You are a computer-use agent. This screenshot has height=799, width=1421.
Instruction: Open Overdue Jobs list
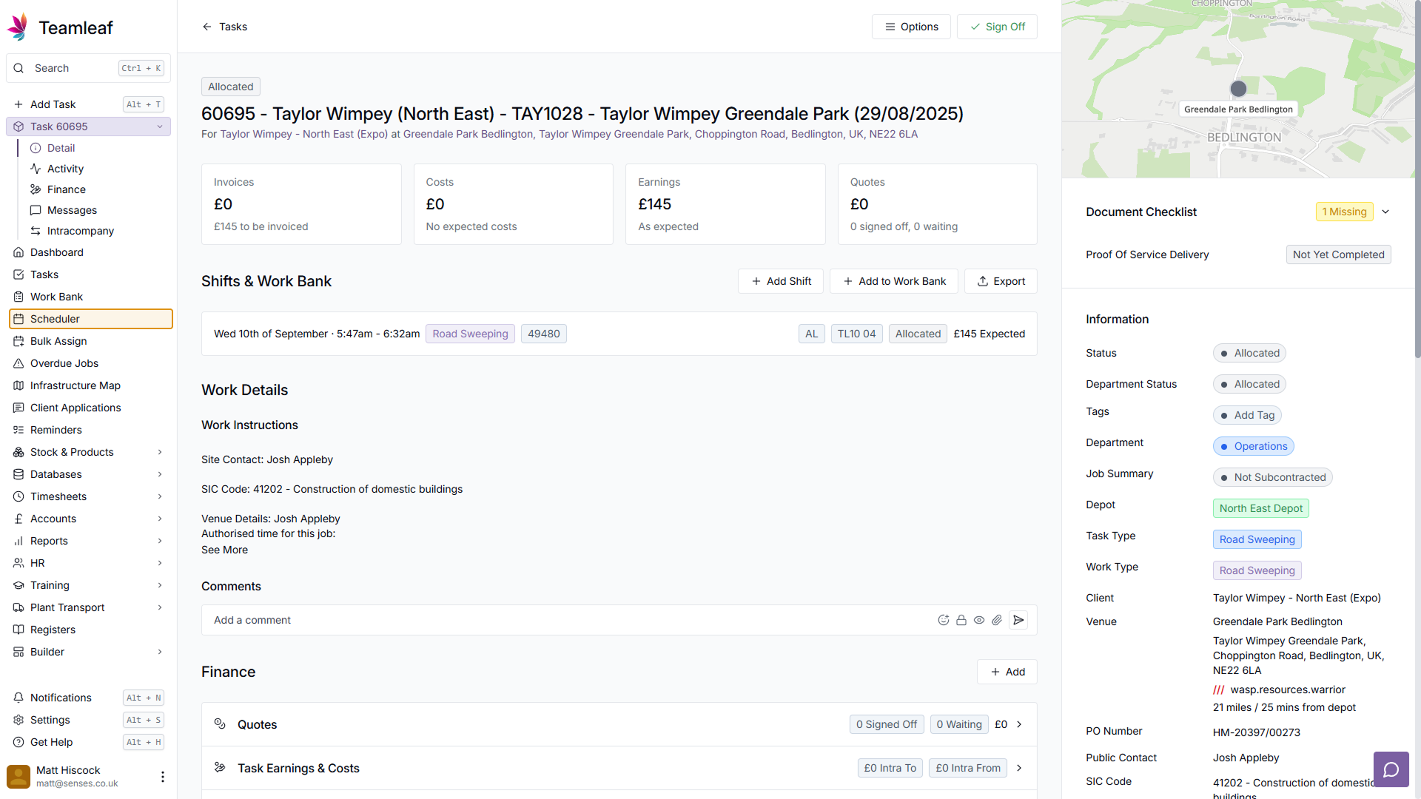89,363
